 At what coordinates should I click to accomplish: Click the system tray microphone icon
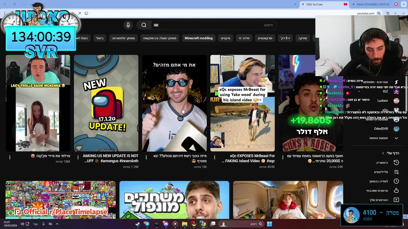click(x=44, y=224)
